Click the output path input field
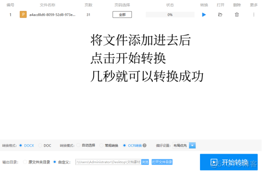The height and width of the screenshot is (173, 262). (108, 162)
